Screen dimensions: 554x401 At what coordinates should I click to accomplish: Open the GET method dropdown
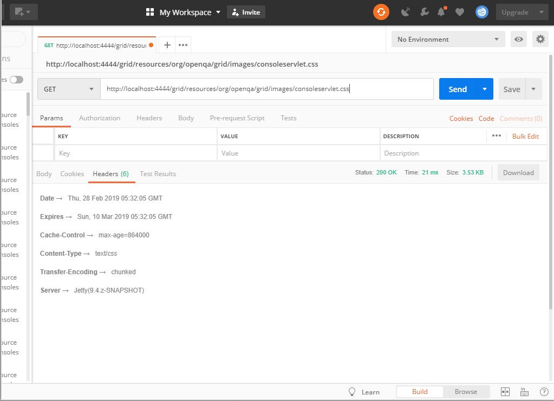pyautogui.click(x=68, y=89)
